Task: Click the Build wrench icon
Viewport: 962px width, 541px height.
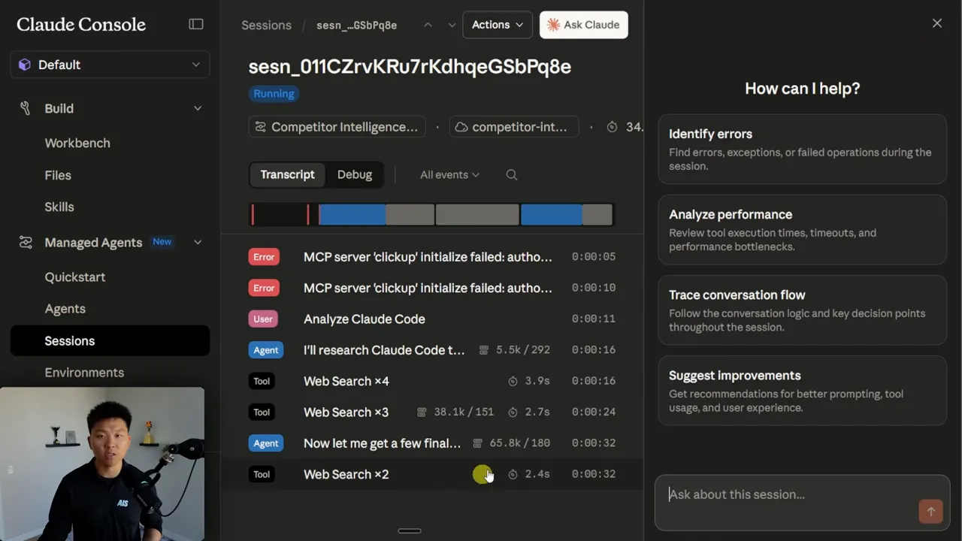Action: point(25,108)
